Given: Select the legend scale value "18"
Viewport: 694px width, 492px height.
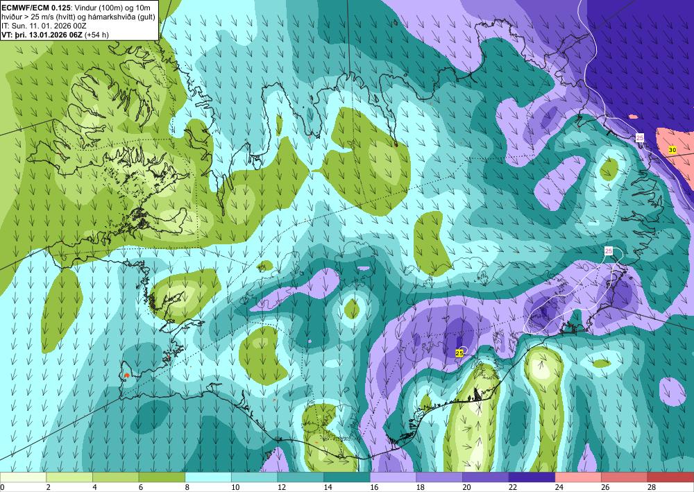Looking at the screenshot, I should click(x=420, y=487).
